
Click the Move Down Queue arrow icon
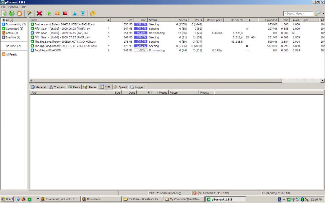pos(83,14)
